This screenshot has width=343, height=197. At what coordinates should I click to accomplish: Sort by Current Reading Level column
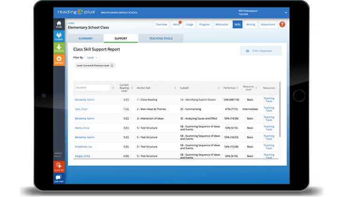tap(124, 88)
